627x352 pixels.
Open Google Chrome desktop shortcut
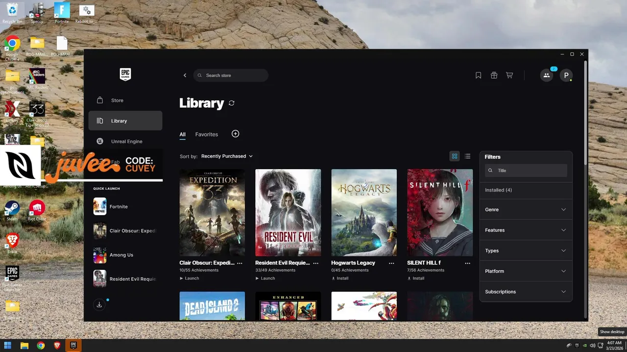[x=12, y=48]
